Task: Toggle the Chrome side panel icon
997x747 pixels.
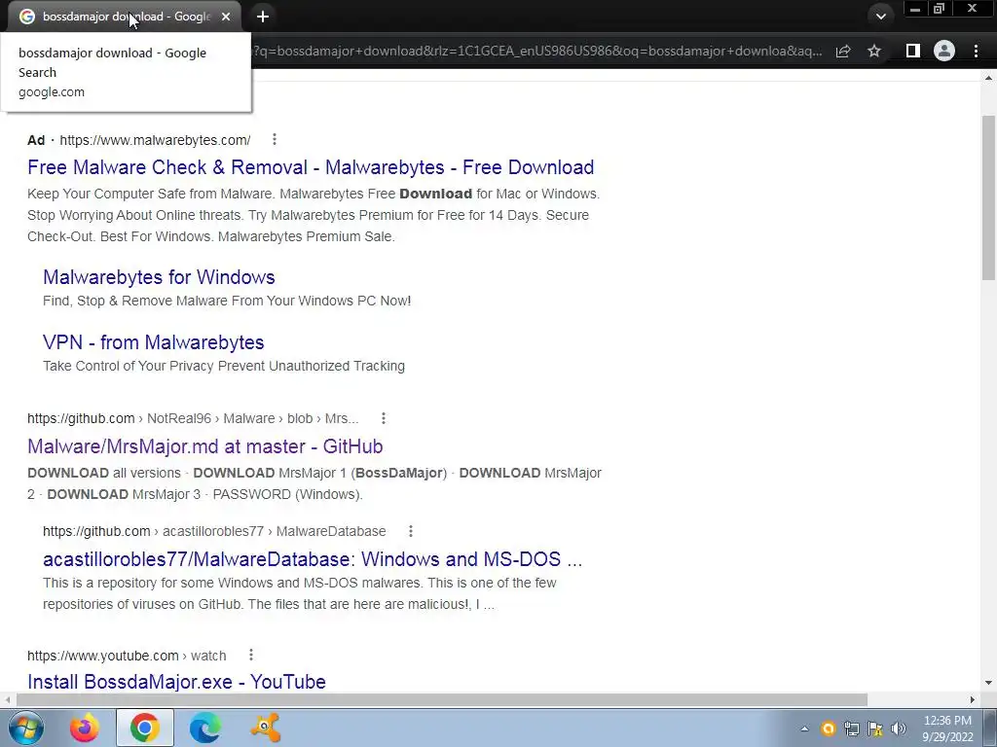Action: 912,51
